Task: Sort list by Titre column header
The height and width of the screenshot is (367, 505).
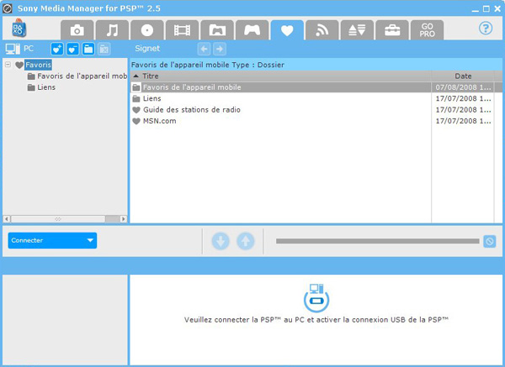Action: pyautogui.click(x=280, y=76)
